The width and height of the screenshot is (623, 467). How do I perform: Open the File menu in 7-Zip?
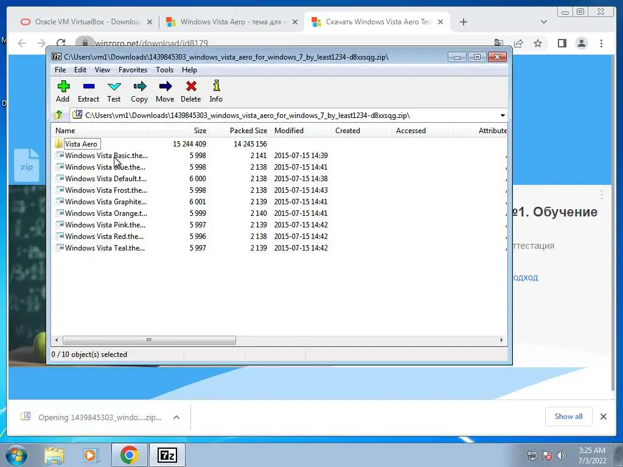tap(60, 70)
